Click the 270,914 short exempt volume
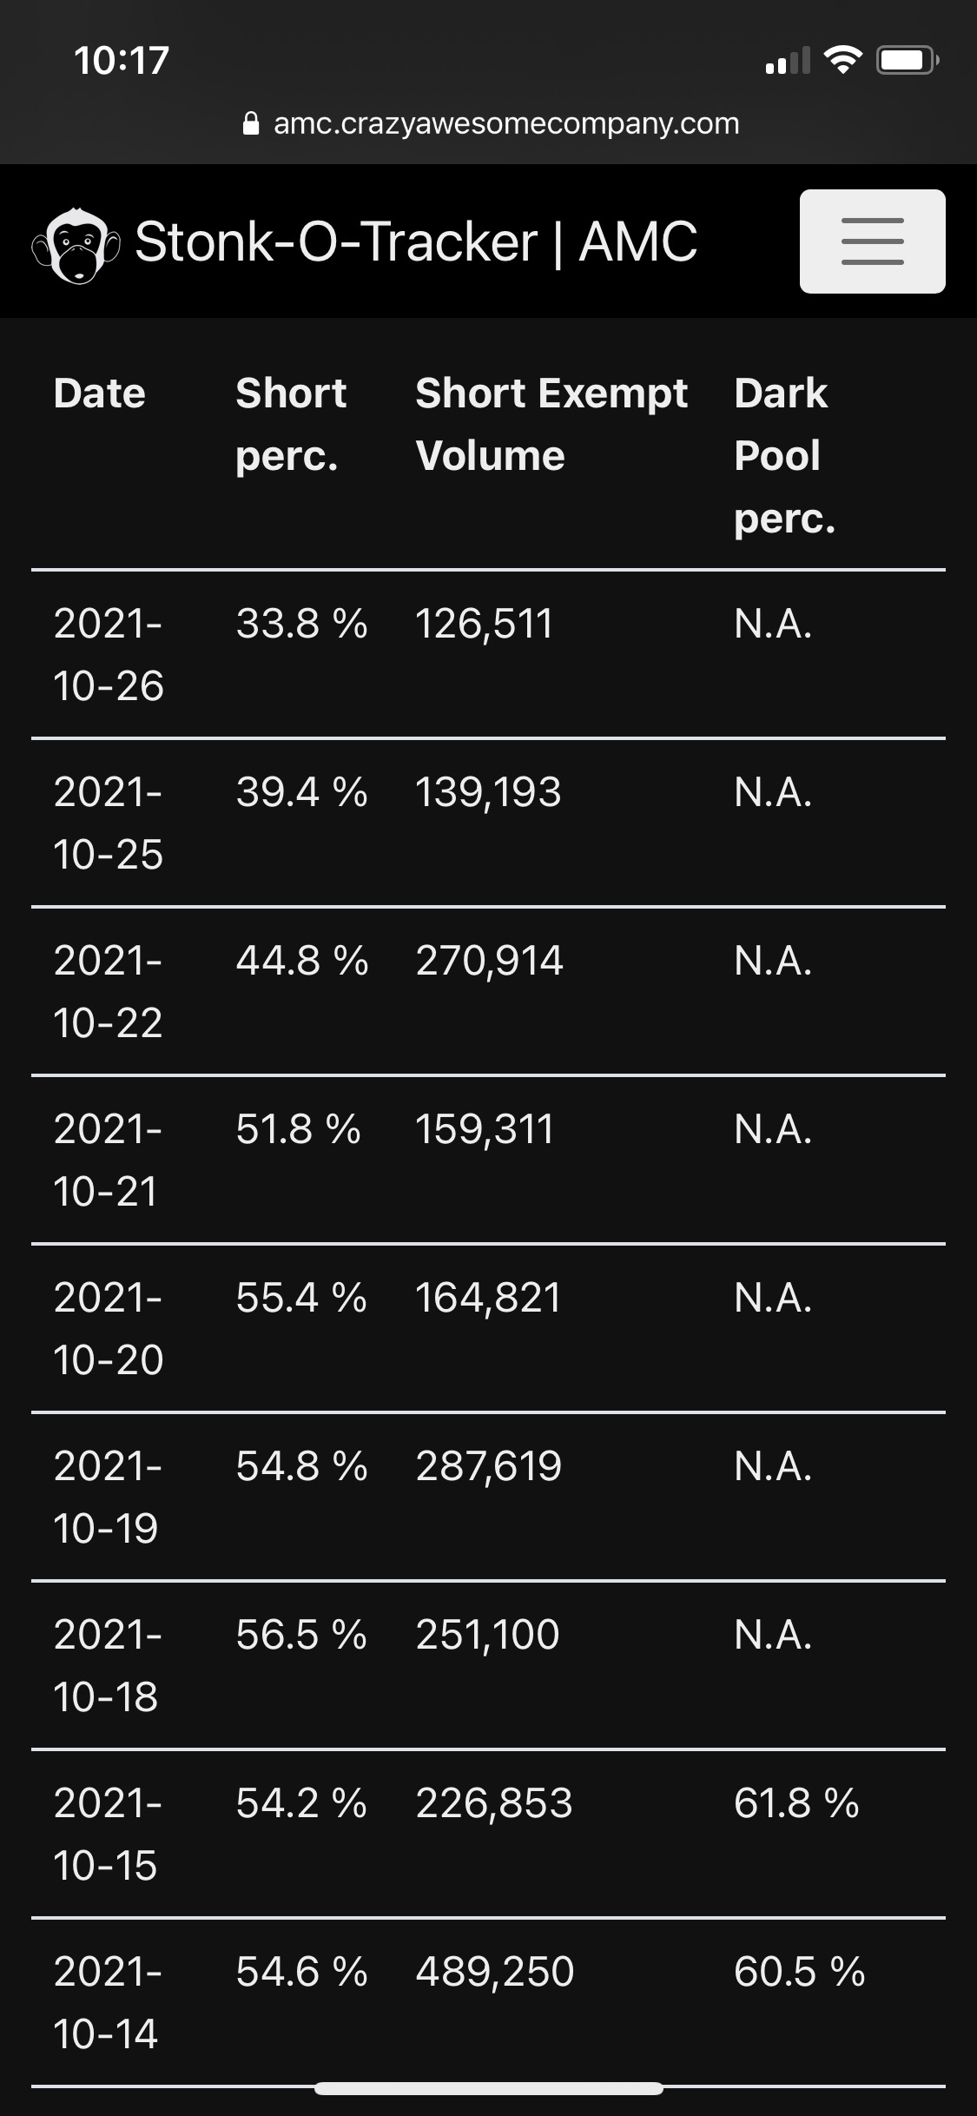Screen dimensions: 977x2116 489,961
